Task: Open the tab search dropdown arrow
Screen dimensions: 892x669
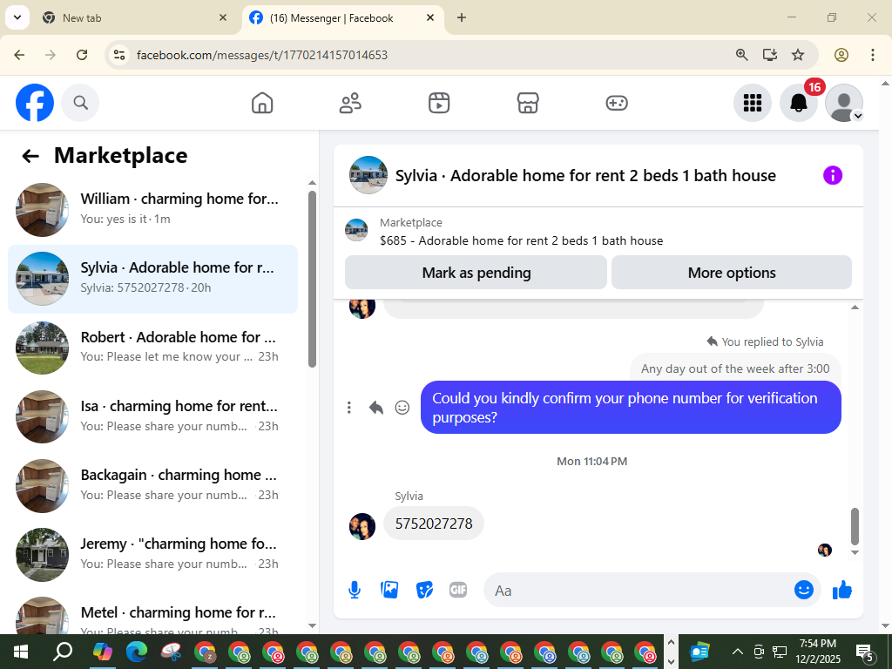Action: pos(17,17)
